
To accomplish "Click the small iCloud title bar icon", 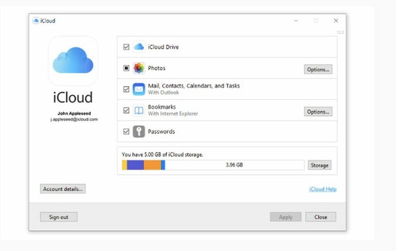I will coord(36,21).
